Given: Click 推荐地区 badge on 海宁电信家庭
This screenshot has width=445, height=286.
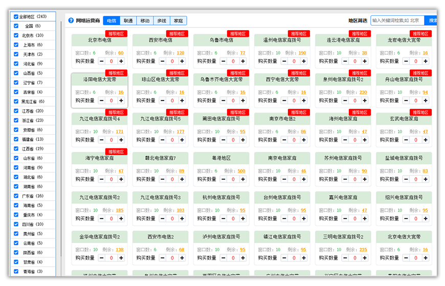Looking at the screenshot, I should click(116, 152).
